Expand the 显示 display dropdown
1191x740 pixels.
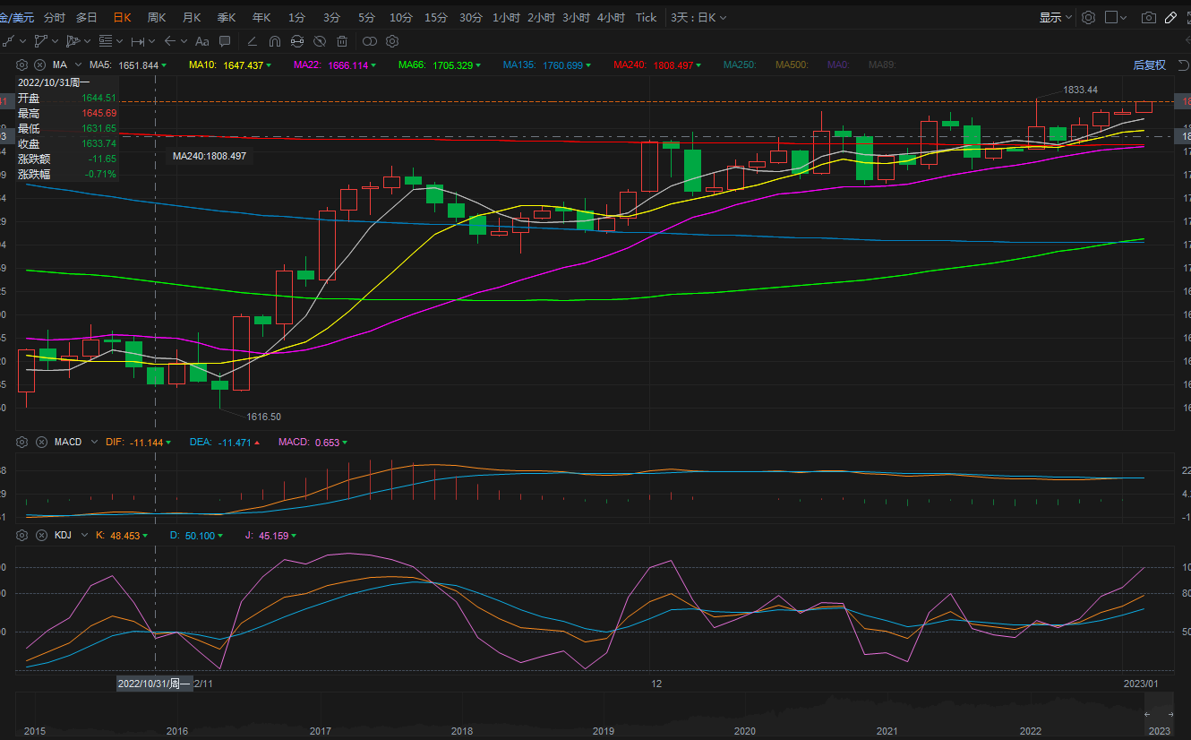coord(1055,17)
